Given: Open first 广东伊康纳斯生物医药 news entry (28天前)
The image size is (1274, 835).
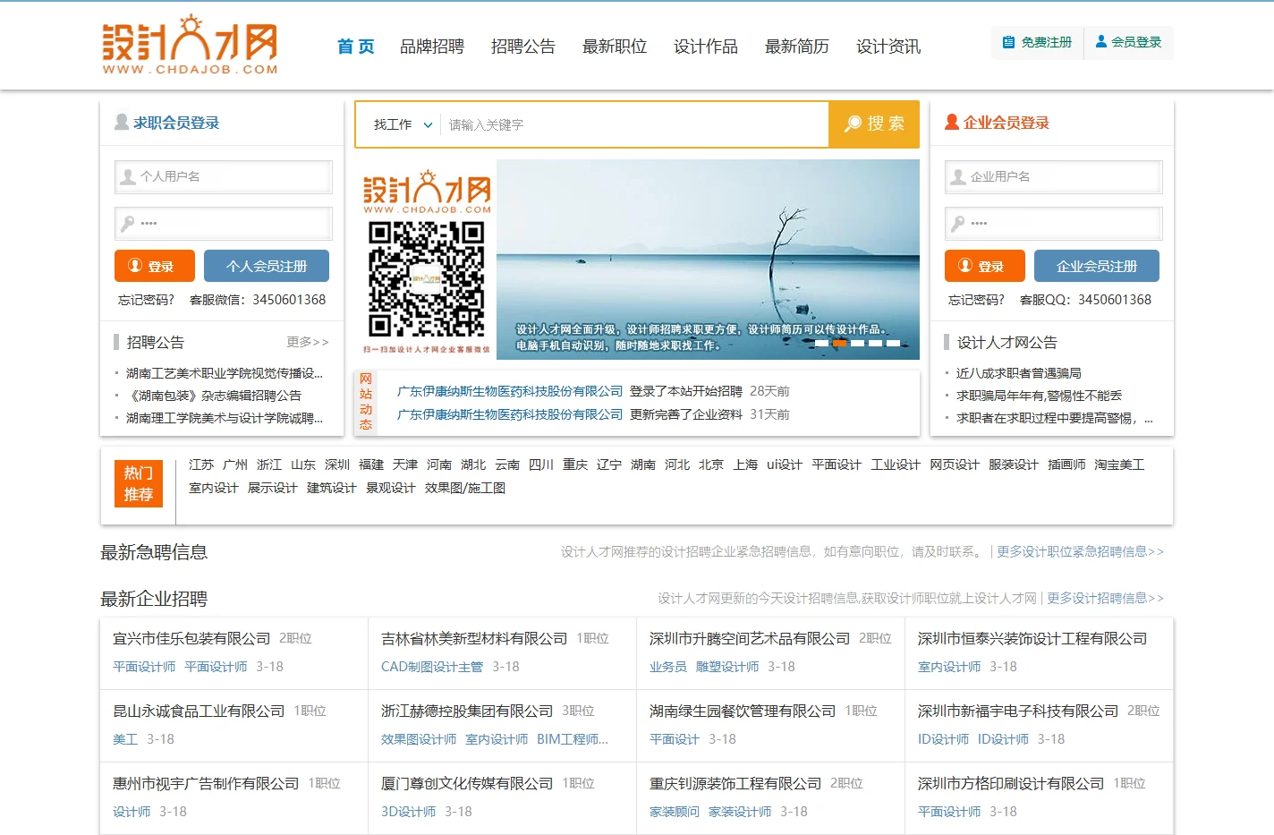Looking at the screenshot, I should [x=510, y=391].
